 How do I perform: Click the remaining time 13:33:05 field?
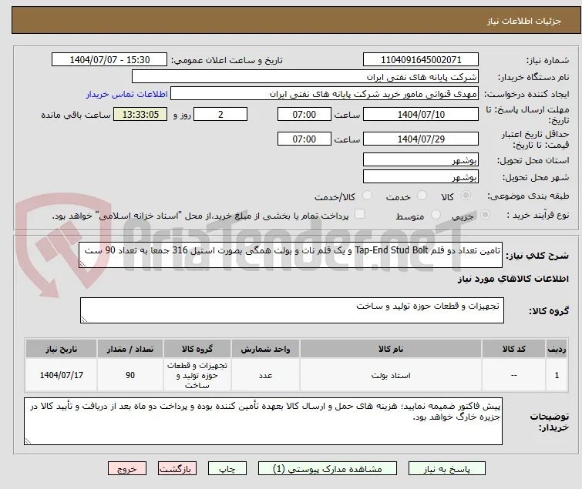point(140,114)
